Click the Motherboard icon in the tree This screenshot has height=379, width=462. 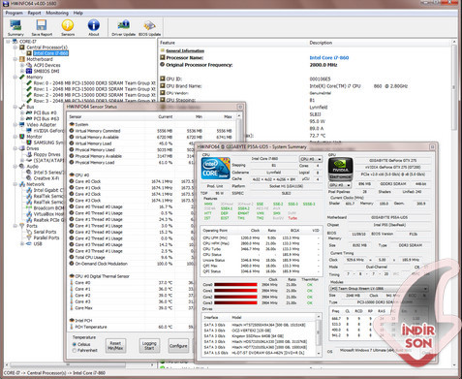pos(22,59)
